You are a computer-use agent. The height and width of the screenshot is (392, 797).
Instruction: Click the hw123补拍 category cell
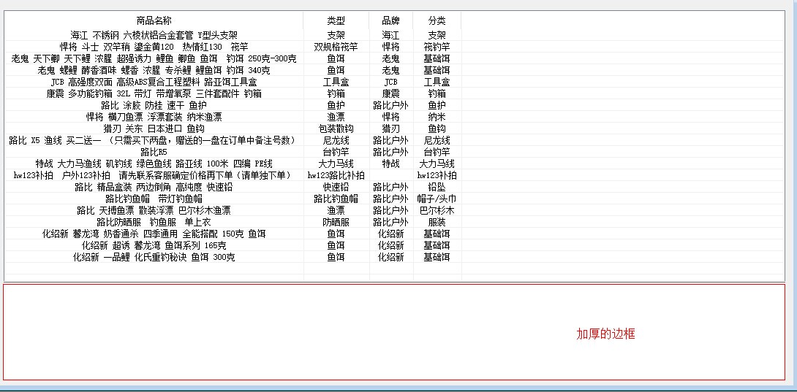pyautogui.click(x=437, y=175)
